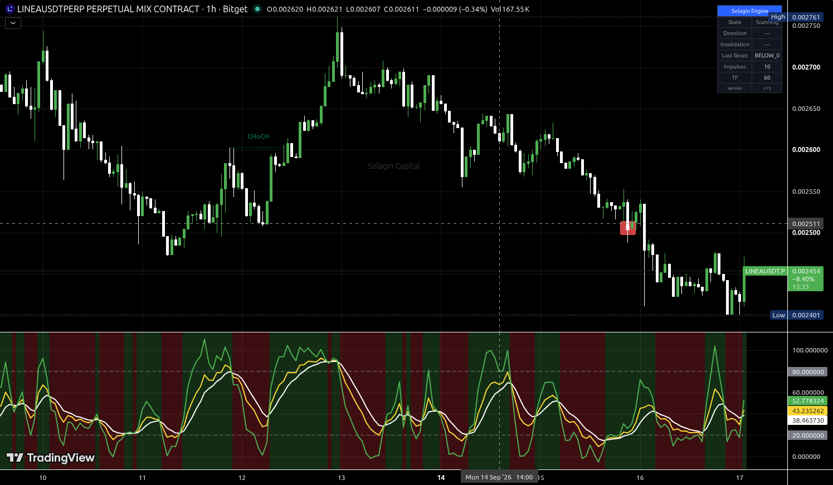The image size is (833, 485).
Task: Click the LINEA symbol logo icon
Action: click(x=9, y=9)
